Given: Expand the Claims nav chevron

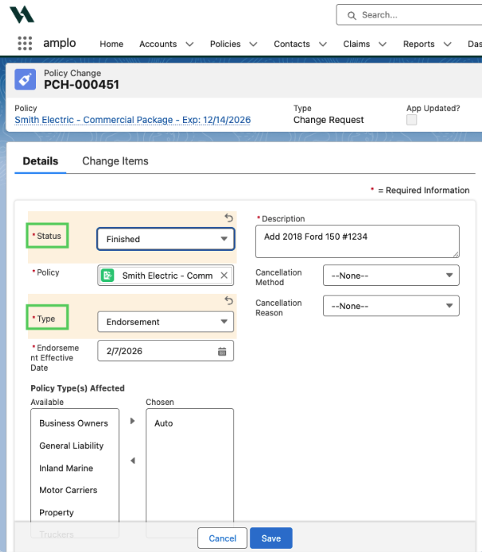Looking at the screenshot, I should (383, 44).
